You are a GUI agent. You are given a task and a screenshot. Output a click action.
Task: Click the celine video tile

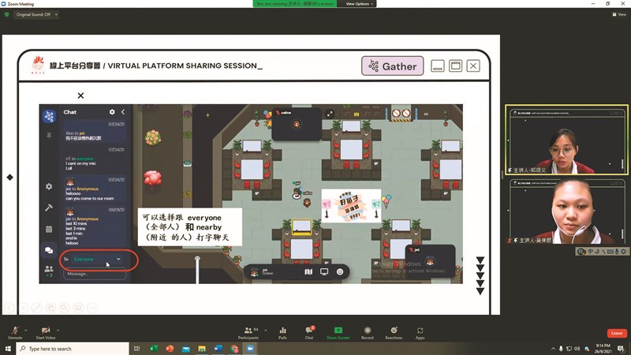tap(297, 124)
